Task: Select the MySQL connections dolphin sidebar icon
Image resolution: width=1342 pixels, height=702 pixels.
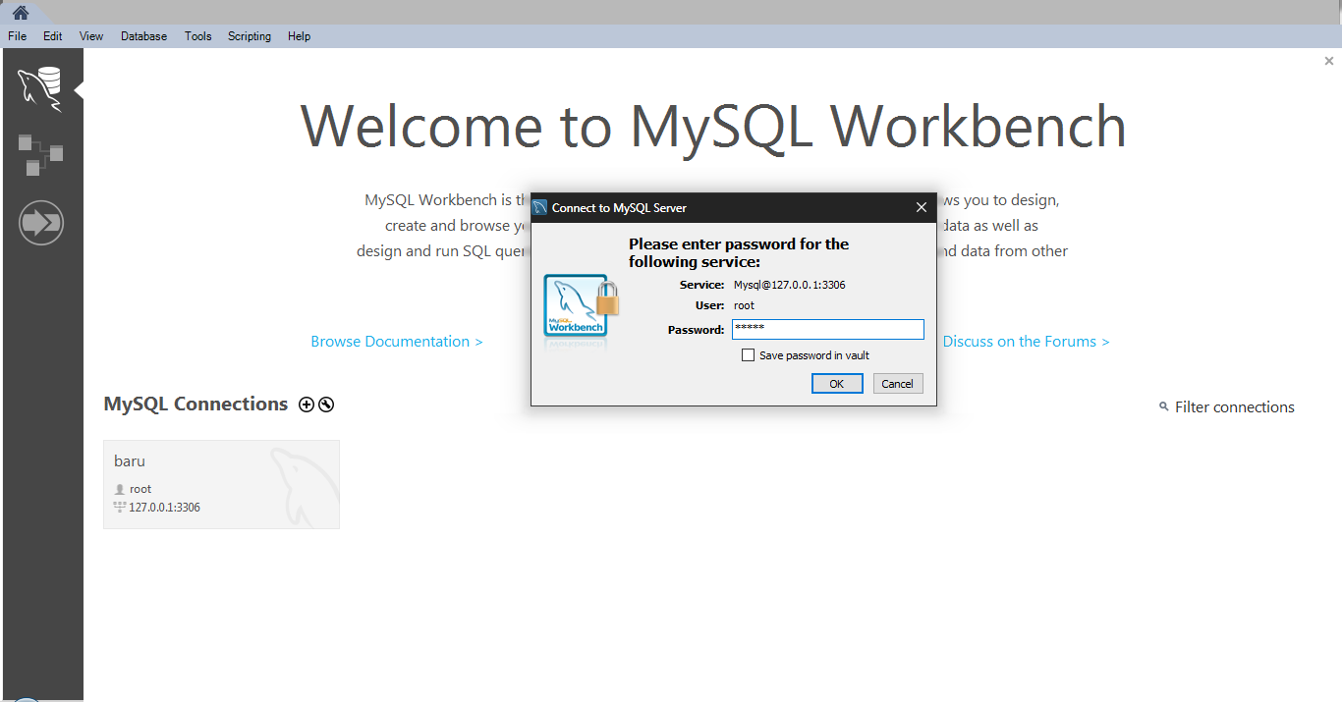Action: pyautogui.click(x=40, y=89)
